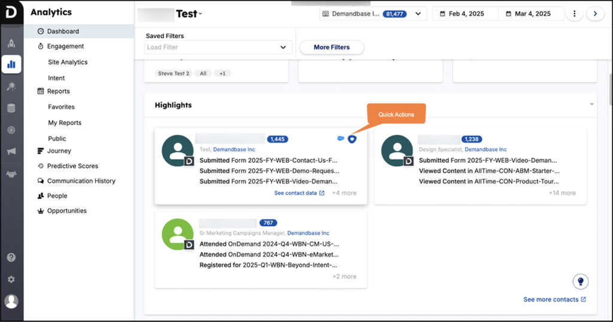
Task: Click 'Submitted Form 2025-FY-WEB-Contact-Us-F...' activity
Action: [x=268, y=160]
